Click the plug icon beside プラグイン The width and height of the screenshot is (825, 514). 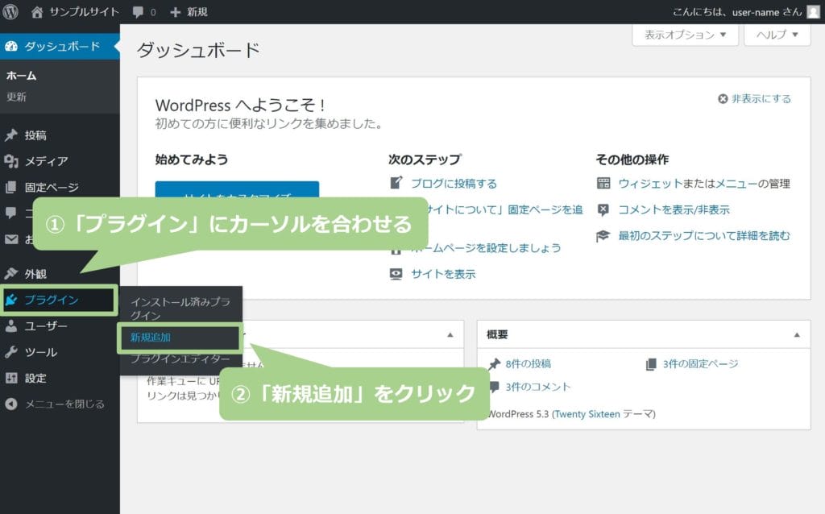[11, 300]
